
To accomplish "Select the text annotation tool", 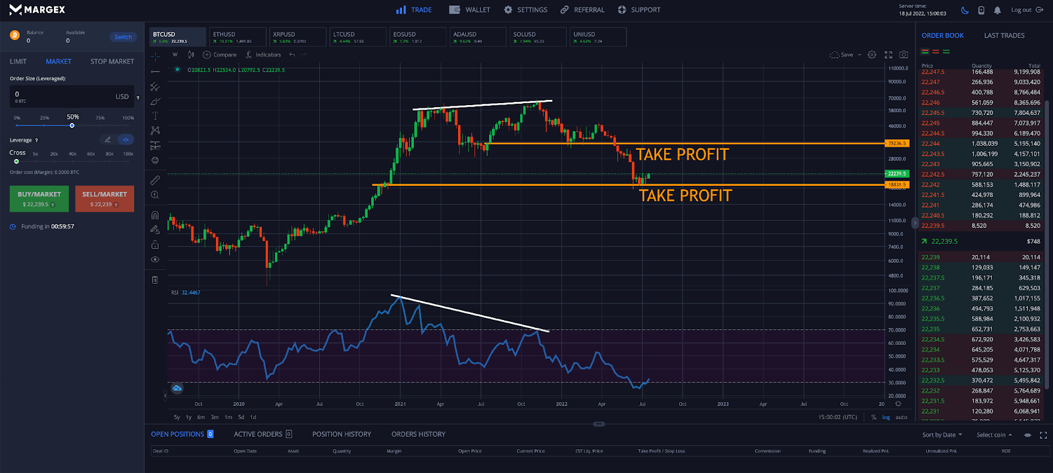I will pyautogui.click(x=155, y=116).
